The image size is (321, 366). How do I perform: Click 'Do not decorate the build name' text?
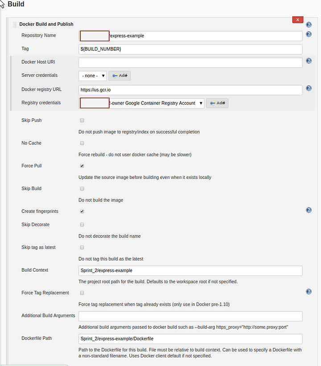[x=110, y=236]
